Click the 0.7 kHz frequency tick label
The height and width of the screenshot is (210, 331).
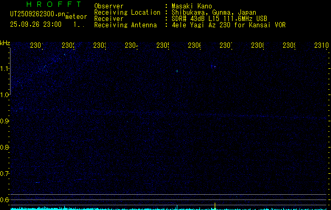point(5,174)
